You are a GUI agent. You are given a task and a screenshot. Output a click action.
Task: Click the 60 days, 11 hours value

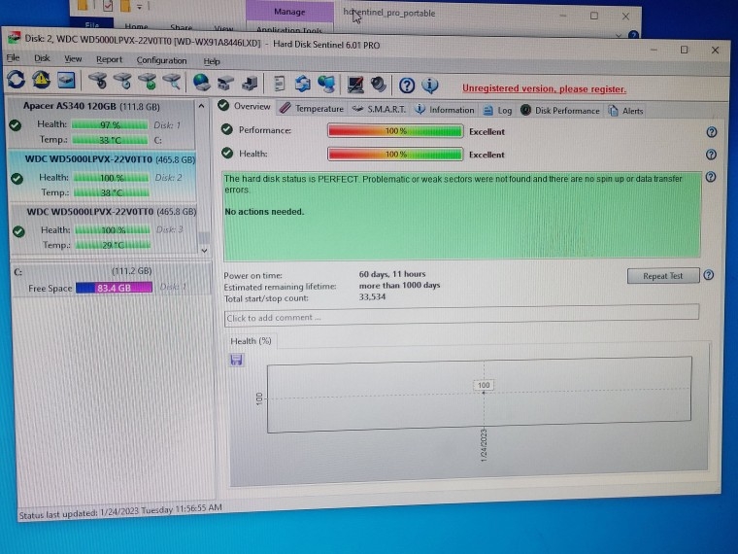(x=392, y=274)
